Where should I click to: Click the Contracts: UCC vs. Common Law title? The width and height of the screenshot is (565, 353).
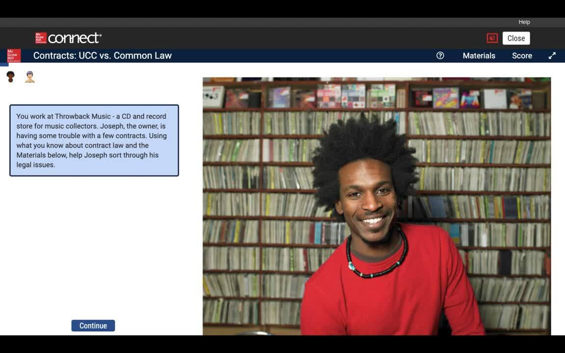103,56
